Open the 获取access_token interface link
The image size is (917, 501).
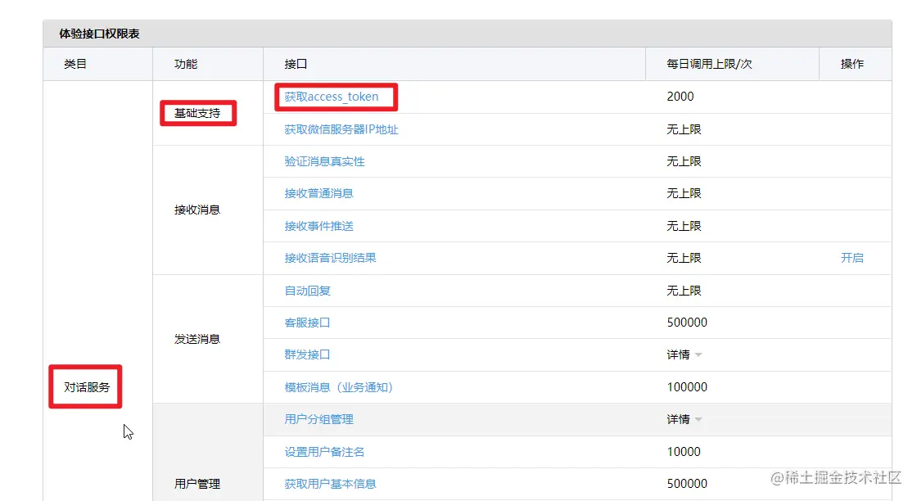pyautogui.click(x=331, y=97)
